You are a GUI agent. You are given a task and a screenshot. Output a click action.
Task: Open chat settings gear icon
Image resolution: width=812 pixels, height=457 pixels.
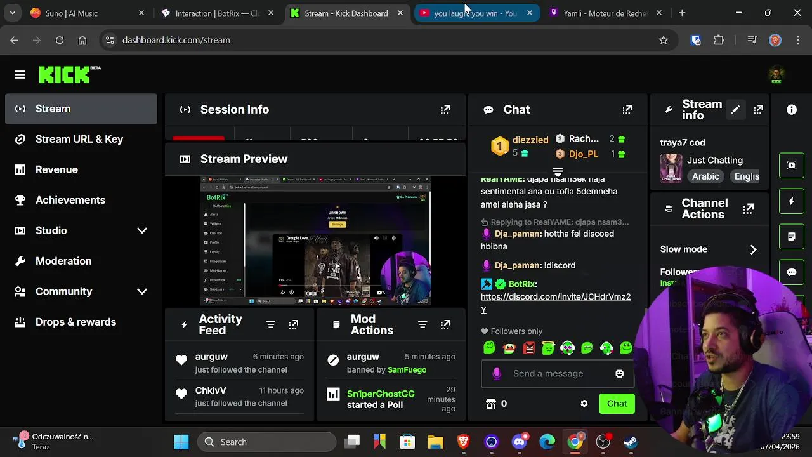pos(584,404)
